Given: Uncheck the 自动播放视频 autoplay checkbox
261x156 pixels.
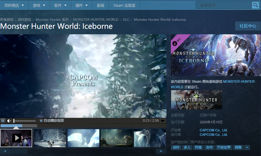Looking at the screenshot, I should click(x=41, y=121).
